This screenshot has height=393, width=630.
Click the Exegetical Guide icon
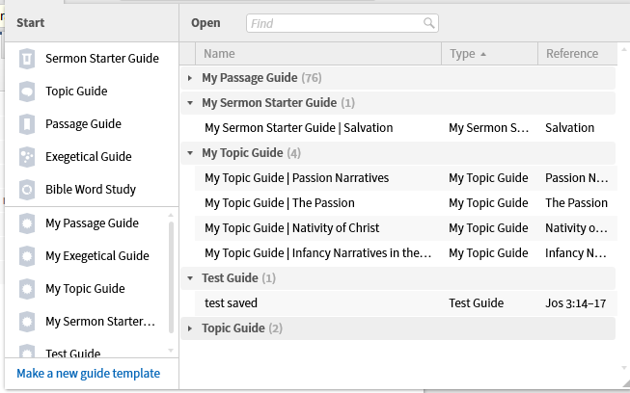[27, 157]
